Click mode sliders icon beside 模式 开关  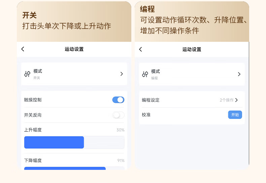27,74
